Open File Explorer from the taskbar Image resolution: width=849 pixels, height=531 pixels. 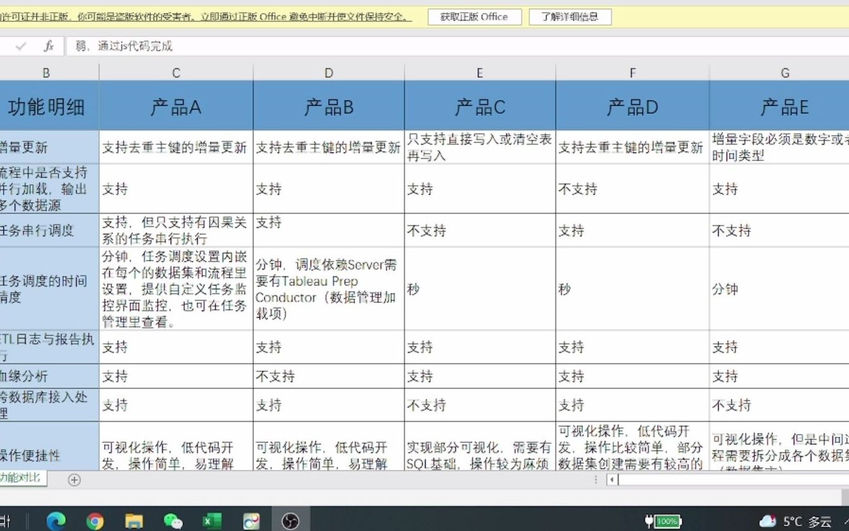(x=134, y=521)
